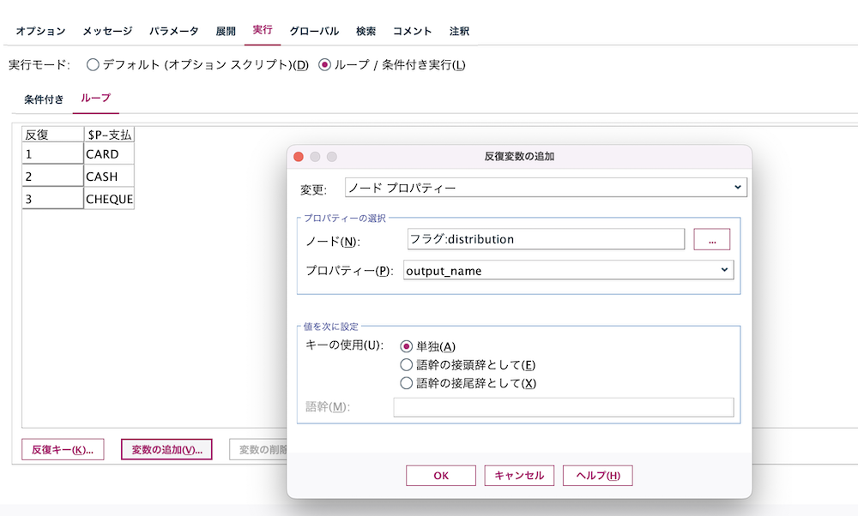
Task: Select the グローバル tab
Action: click(x=314, y=30)
